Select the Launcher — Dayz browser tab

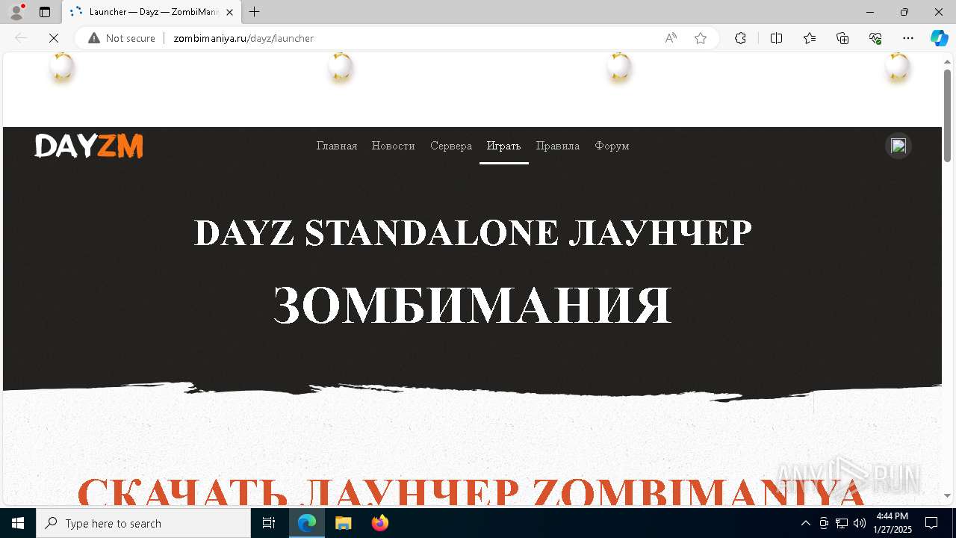coord(152,12)
